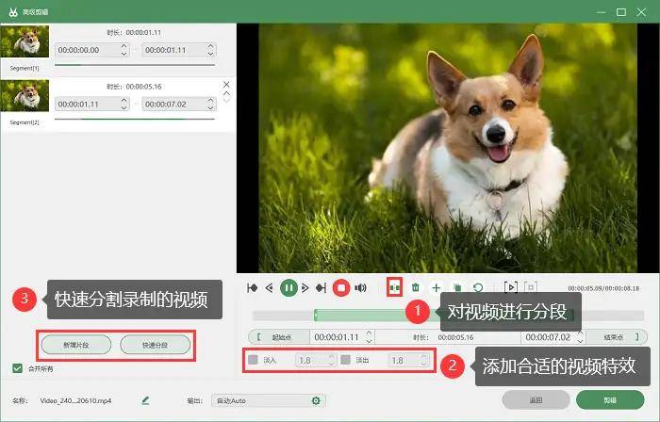Decrease Segment[1] start time 00:00:00.00
Screen dimensions: 660x422
click(124, 54)
